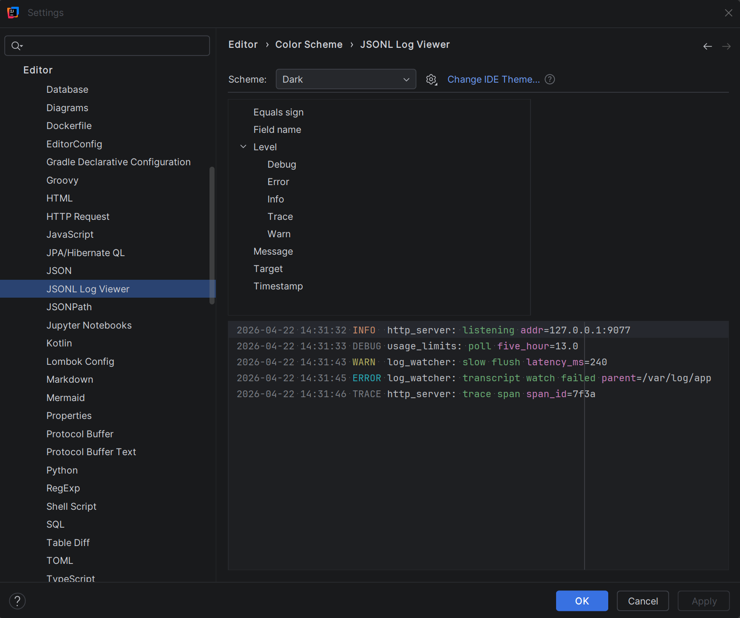Collapse the Level tree node

[x=243, y=147]
